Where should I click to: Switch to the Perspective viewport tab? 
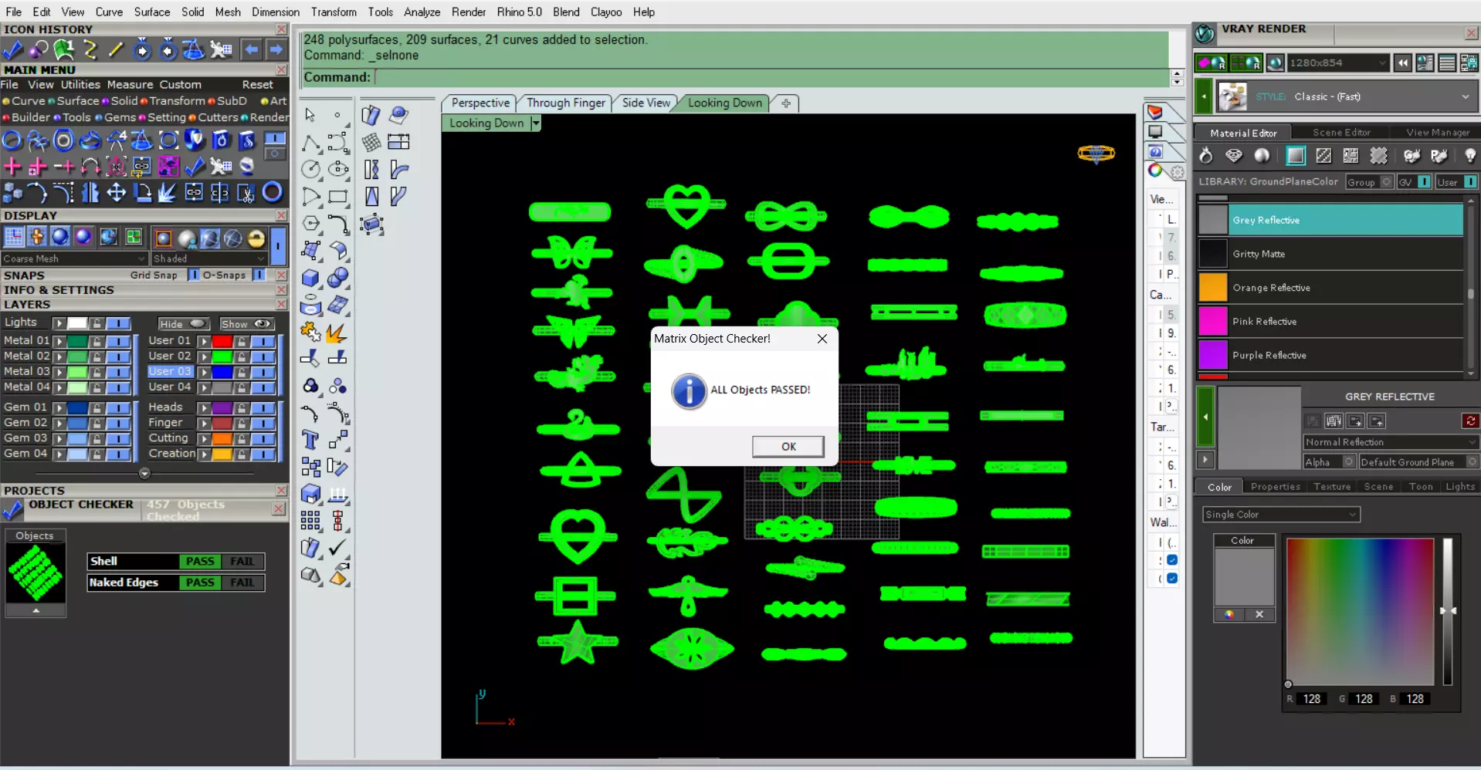point(480,103)
